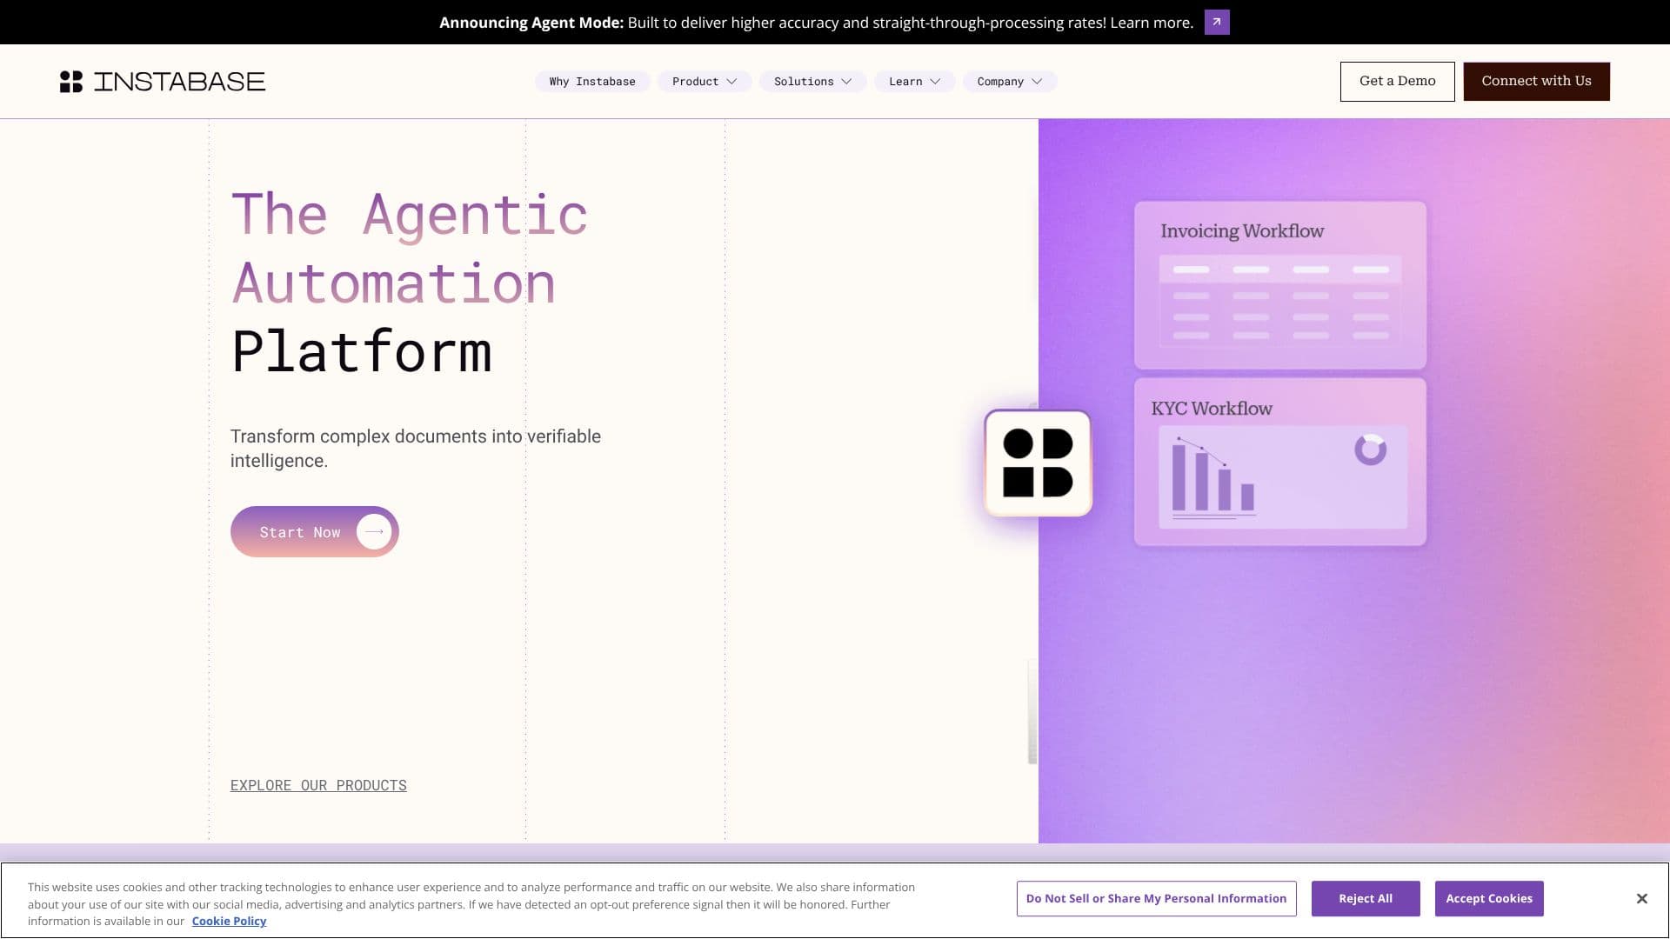Expand the Solutions dropdown menu
Viewport: 1670px width, 939px height.
point(812,82)
